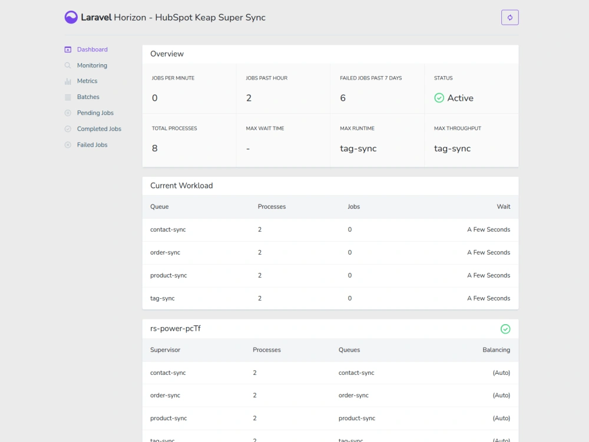Toggle the auto-refresh button top right
This screenshot has width=589, height=442.
click(x=510, y=17)
